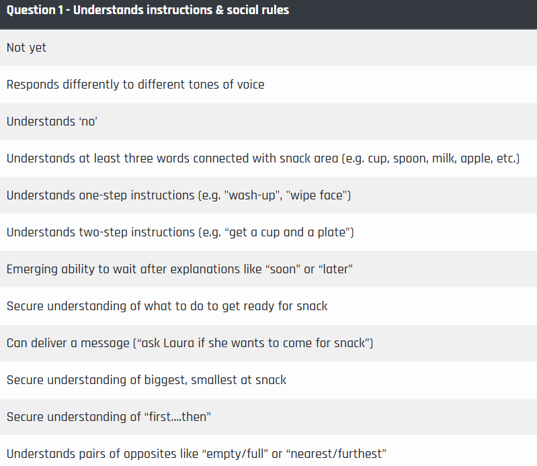Select 'Emerging ability to wait' row
The height and width of the screenshot is (466, 537).
(x=269, y=269)
